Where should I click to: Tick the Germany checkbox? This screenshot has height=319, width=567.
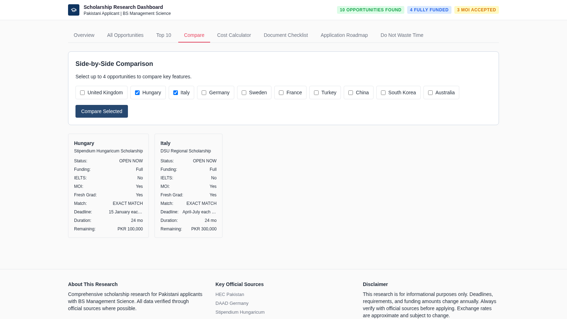(204, 93)
